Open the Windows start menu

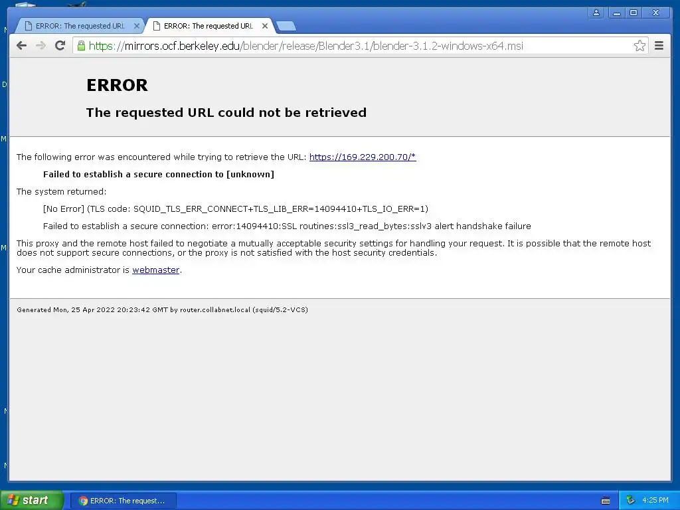[32, 500]
